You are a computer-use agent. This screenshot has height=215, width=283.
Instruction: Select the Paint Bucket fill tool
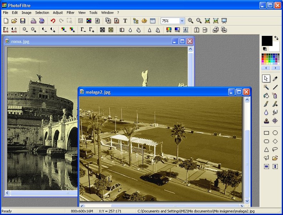[266, 96]
